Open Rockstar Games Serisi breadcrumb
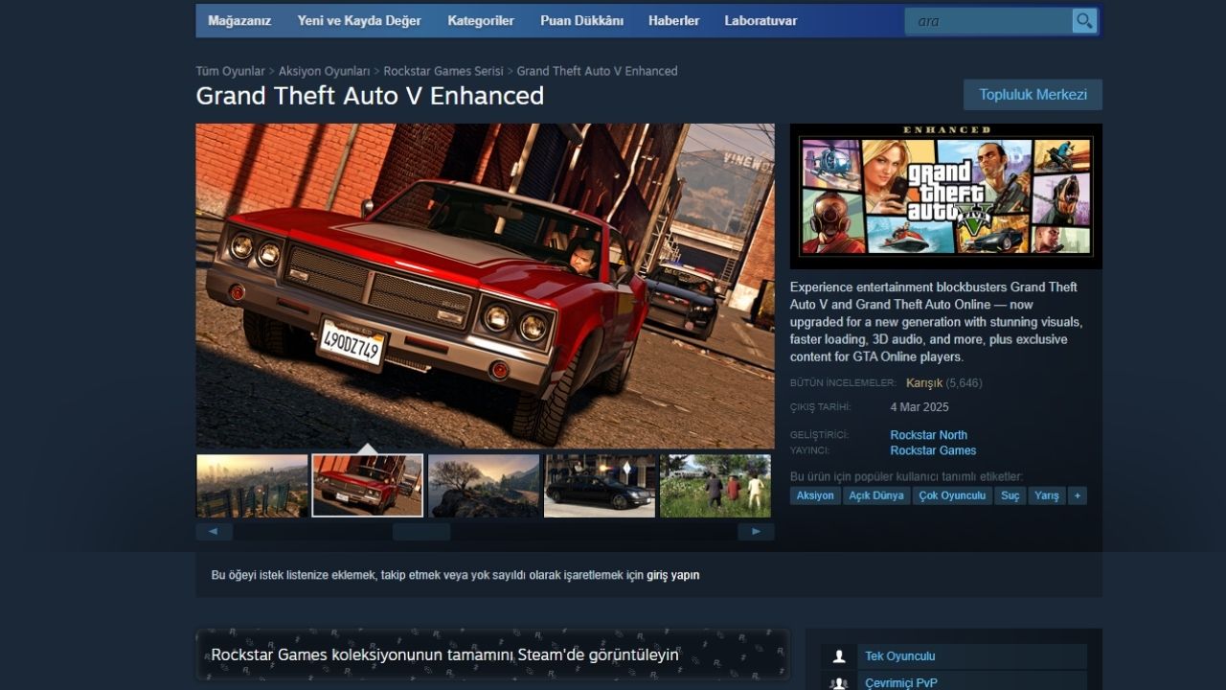 tap(443, 71)
